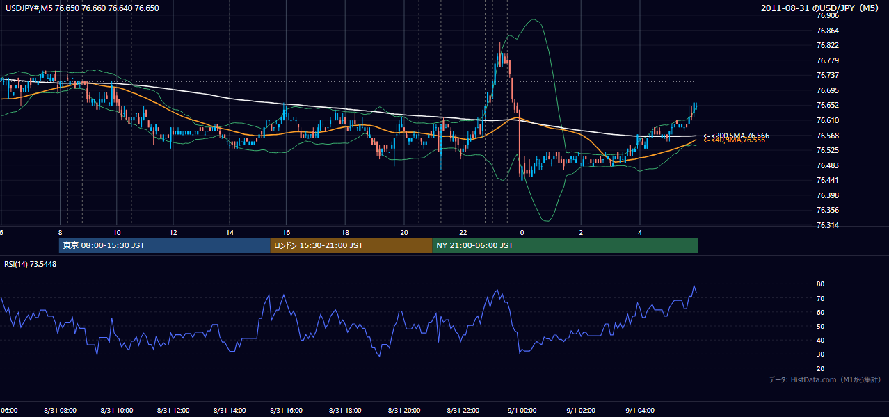Click price axis value 76.695
The image size is (889, 417).
(828, 90)
